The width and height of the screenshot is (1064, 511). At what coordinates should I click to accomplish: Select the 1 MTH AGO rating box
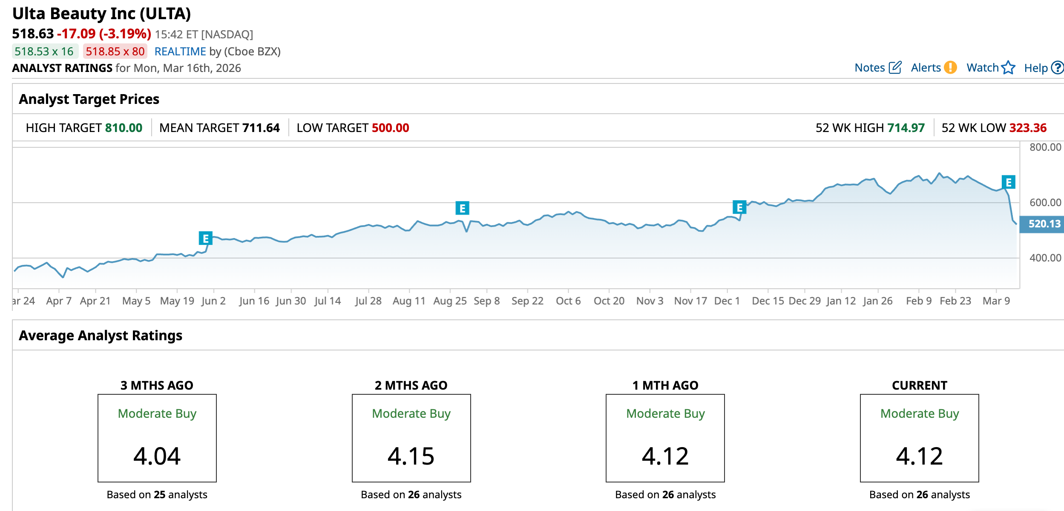(665, 438)
